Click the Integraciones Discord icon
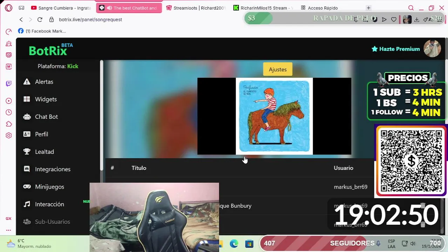 [x=27, y=169]
